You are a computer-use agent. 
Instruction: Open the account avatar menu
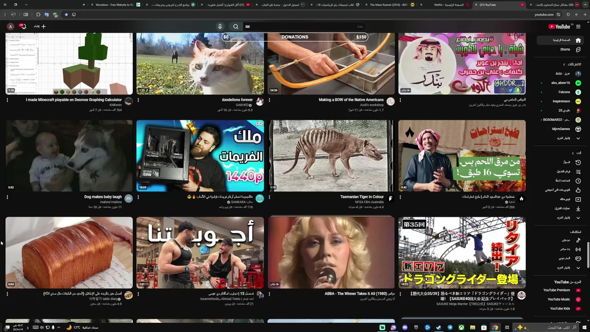point(10,26)
